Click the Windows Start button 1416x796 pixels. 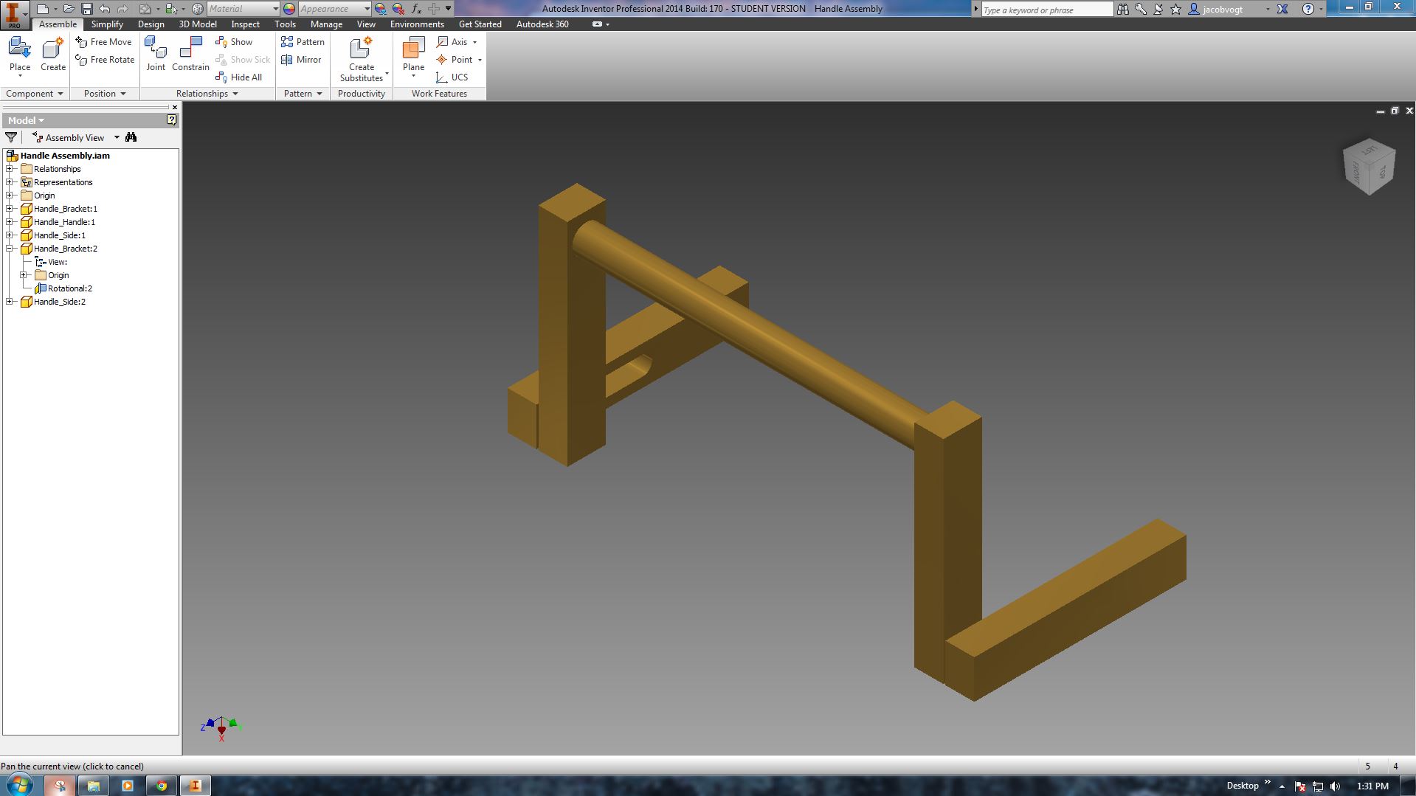click(x=18, y=783)
